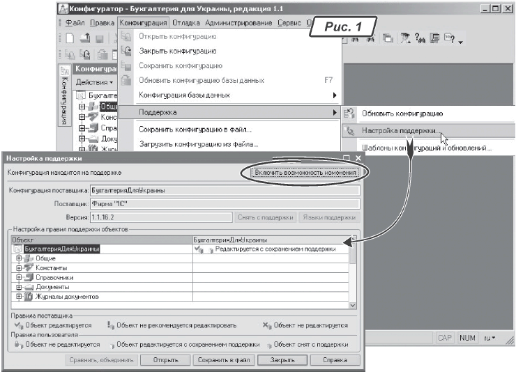Open the Отладка menu
Screen dimensions: 516x374
(166, 23)
